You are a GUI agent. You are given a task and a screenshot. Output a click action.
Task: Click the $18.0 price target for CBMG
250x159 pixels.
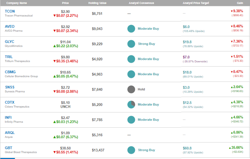187,72
